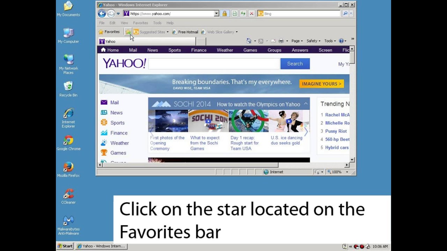
Task: Open 'Day 1 recap: Rough start' story
Action: (245, 143)
